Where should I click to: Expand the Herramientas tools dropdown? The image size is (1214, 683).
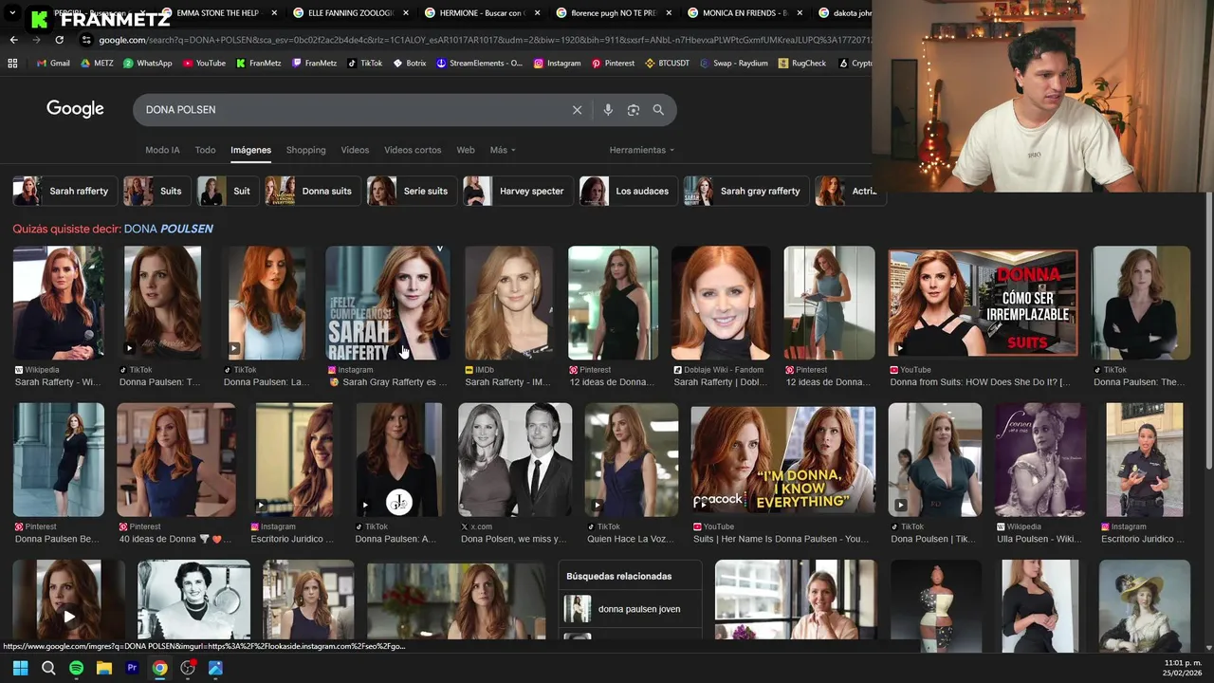click(x=642, y=150)
